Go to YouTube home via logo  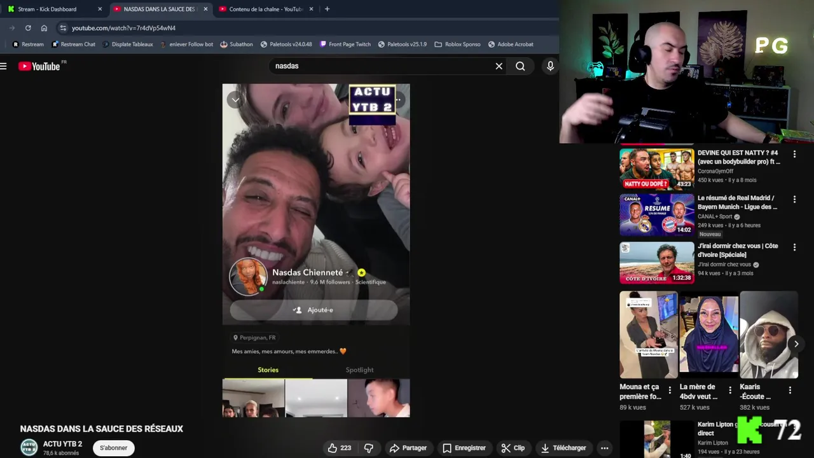coord(39,66)
